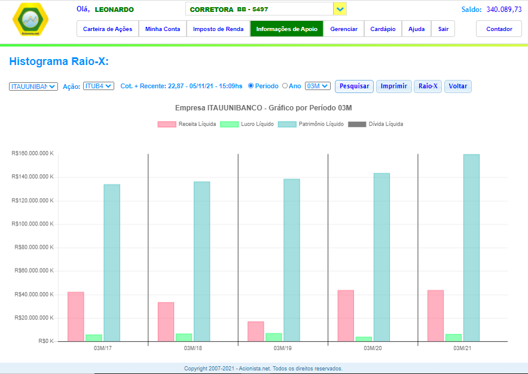Open the ITAUUNIBANCO company dropdown
Viewport: 528px width, 374px height.
pos(33,86)
